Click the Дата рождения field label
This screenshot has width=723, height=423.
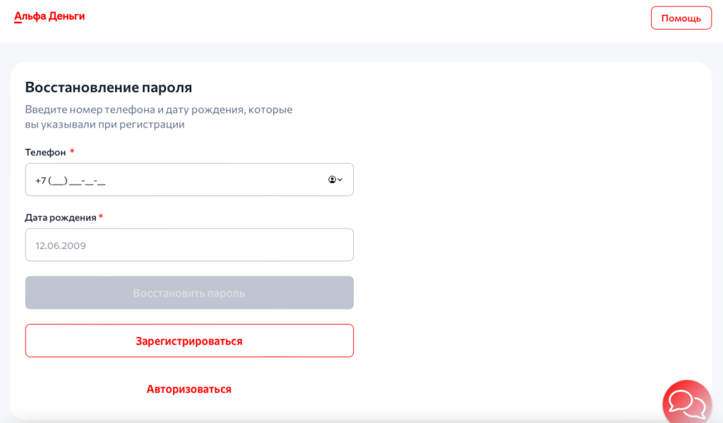pyautogui.click(x=60, y=217)
